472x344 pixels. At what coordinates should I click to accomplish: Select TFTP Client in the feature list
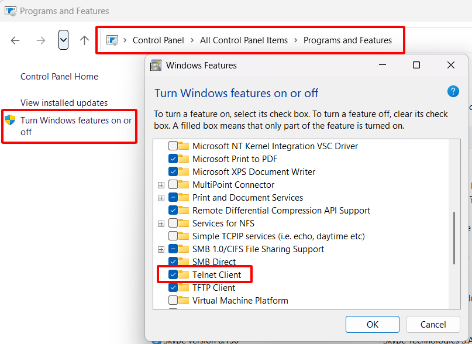[x=213, y=288]
